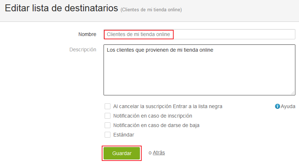Screen dimensions: 299x162
Task: Click the 'Notificación en caso de inscripción' label
Action: [153, 116]
